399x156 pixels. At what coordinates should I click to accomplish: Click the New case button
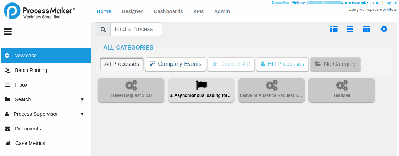coord(46,56)
